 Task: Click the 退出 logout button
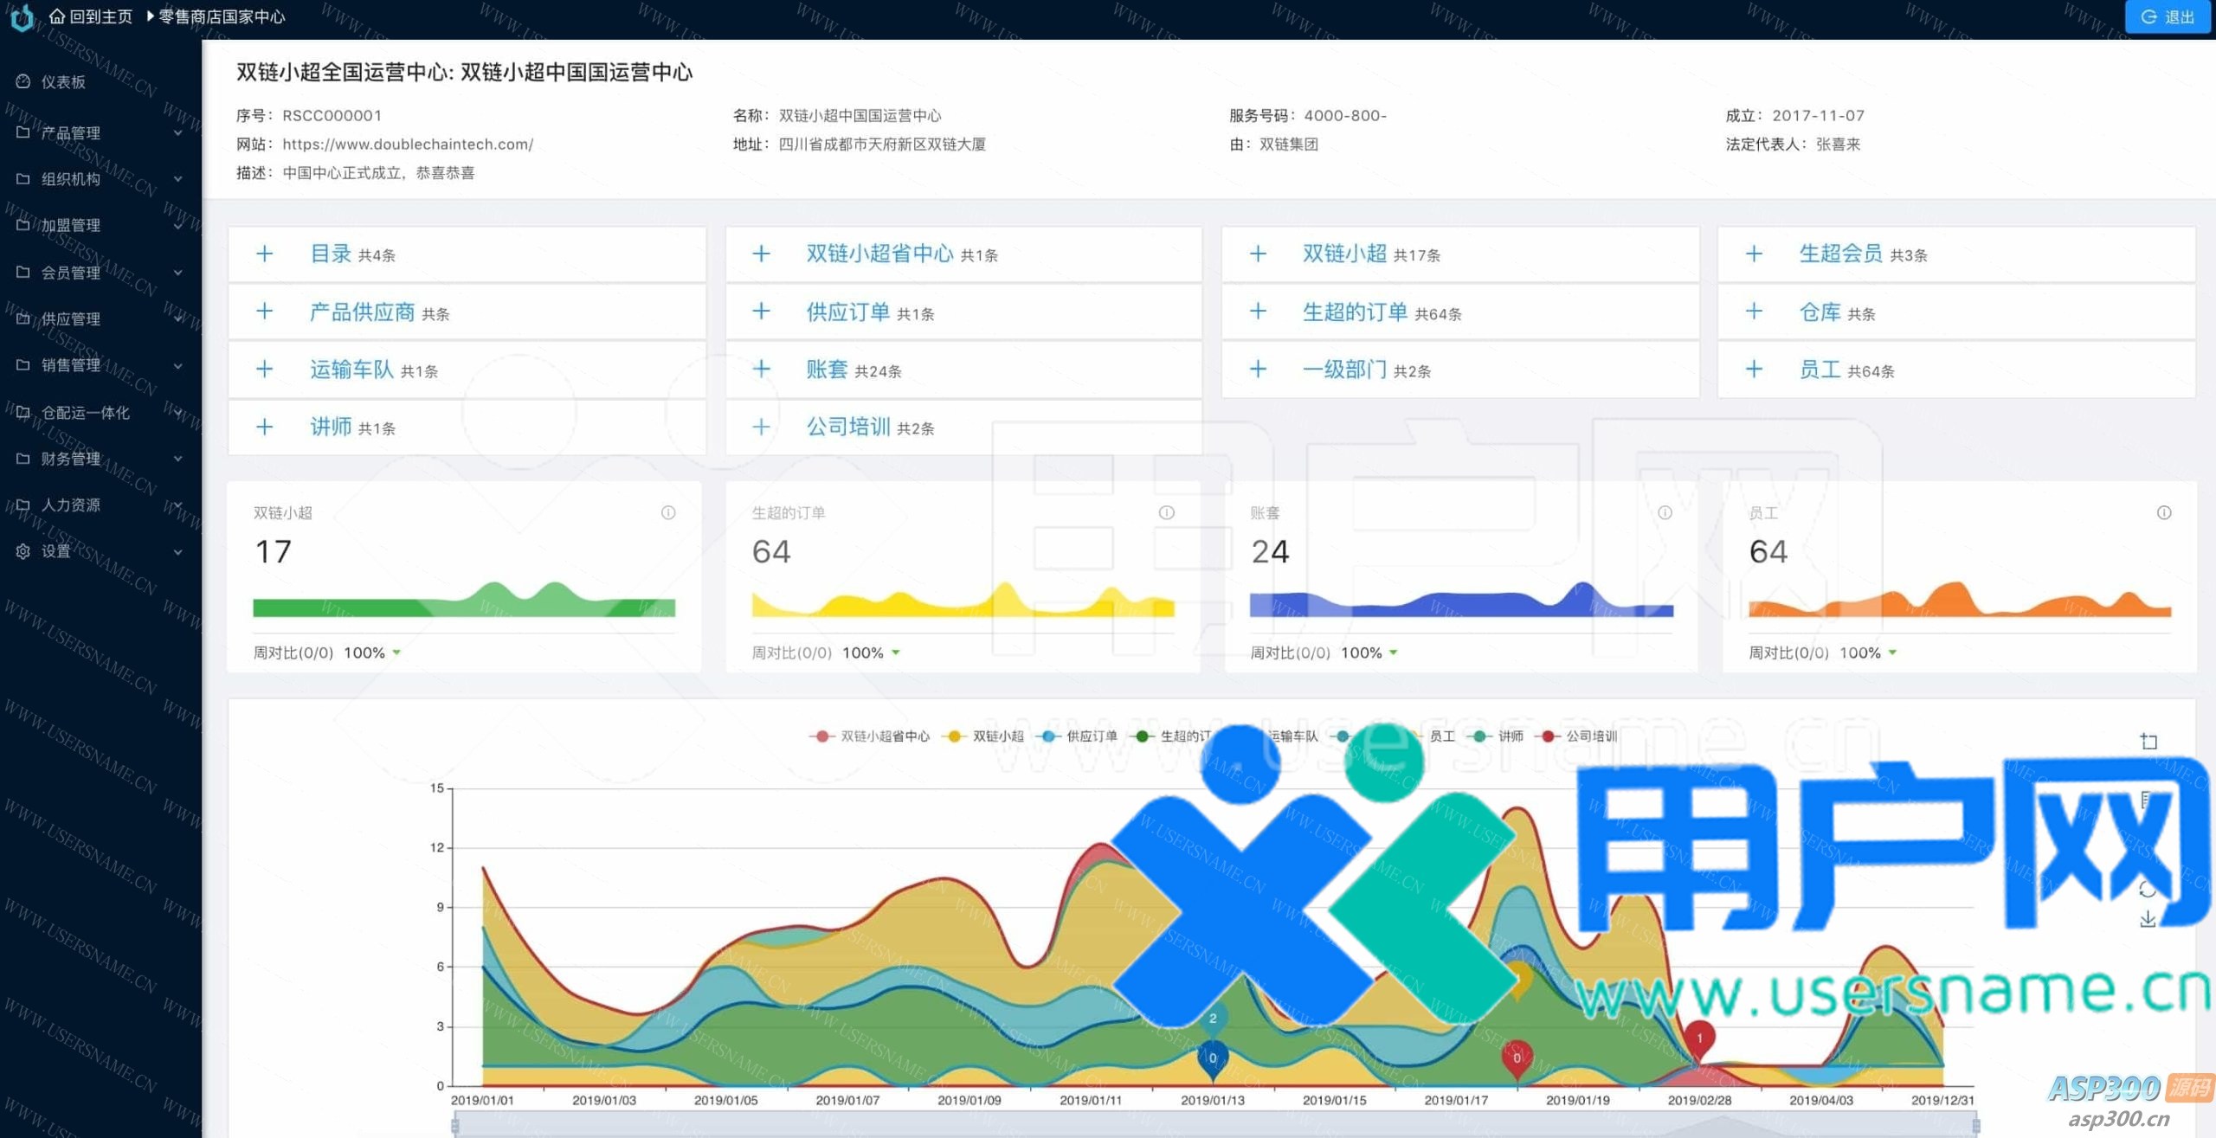coord(2168,16)
